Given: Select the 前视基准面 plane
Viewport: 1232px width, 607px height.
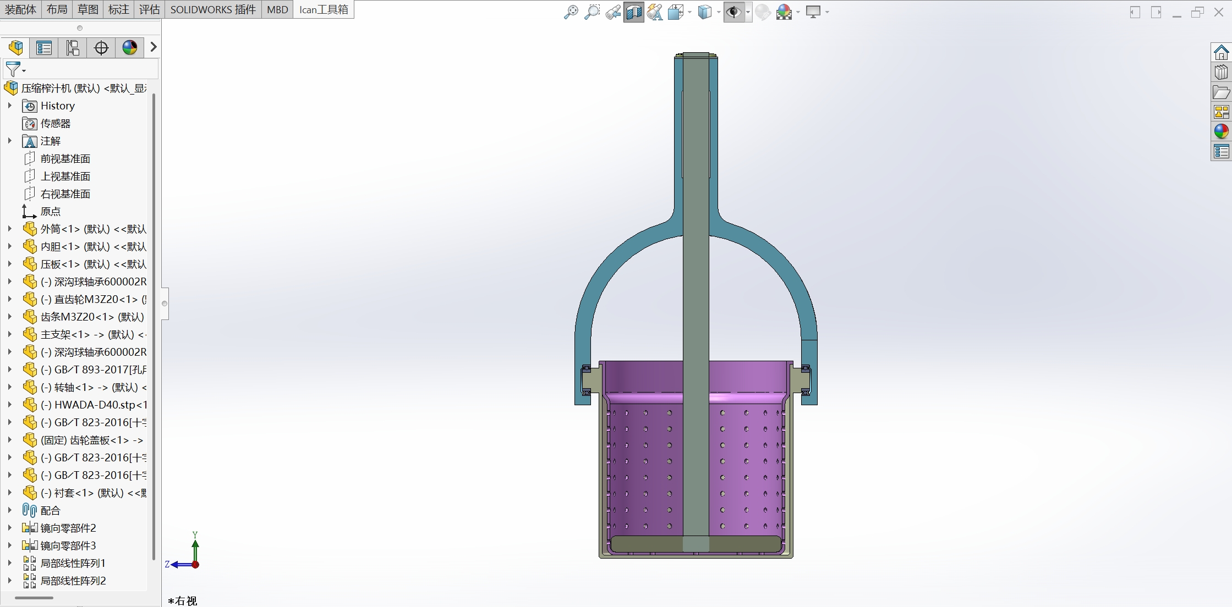Looking at the screenshot, I should pos(57,158).
